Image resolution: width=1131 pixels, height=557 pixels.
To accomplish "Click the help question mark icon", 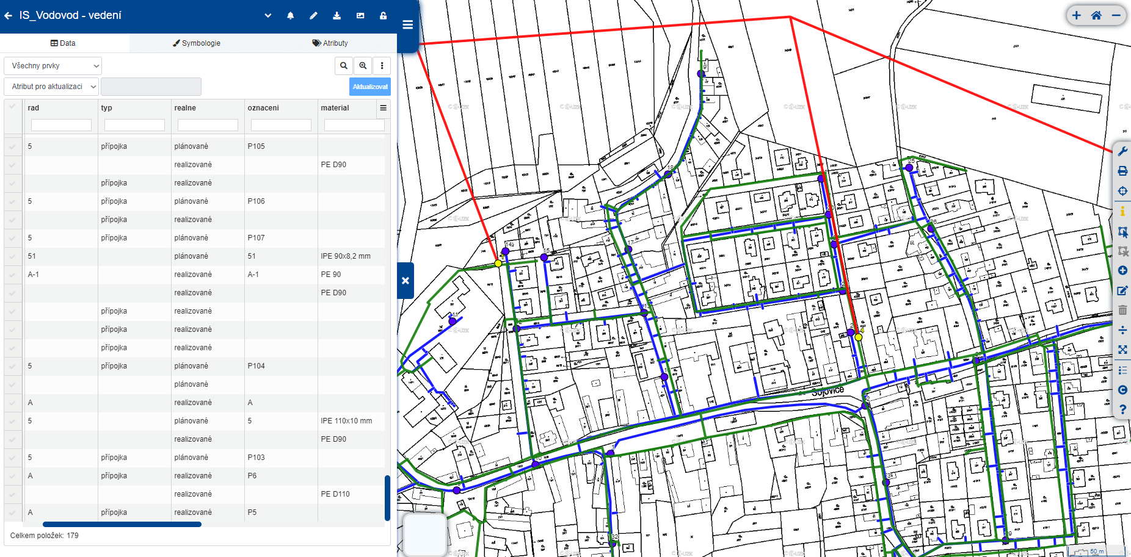I will coord(1122,410).
